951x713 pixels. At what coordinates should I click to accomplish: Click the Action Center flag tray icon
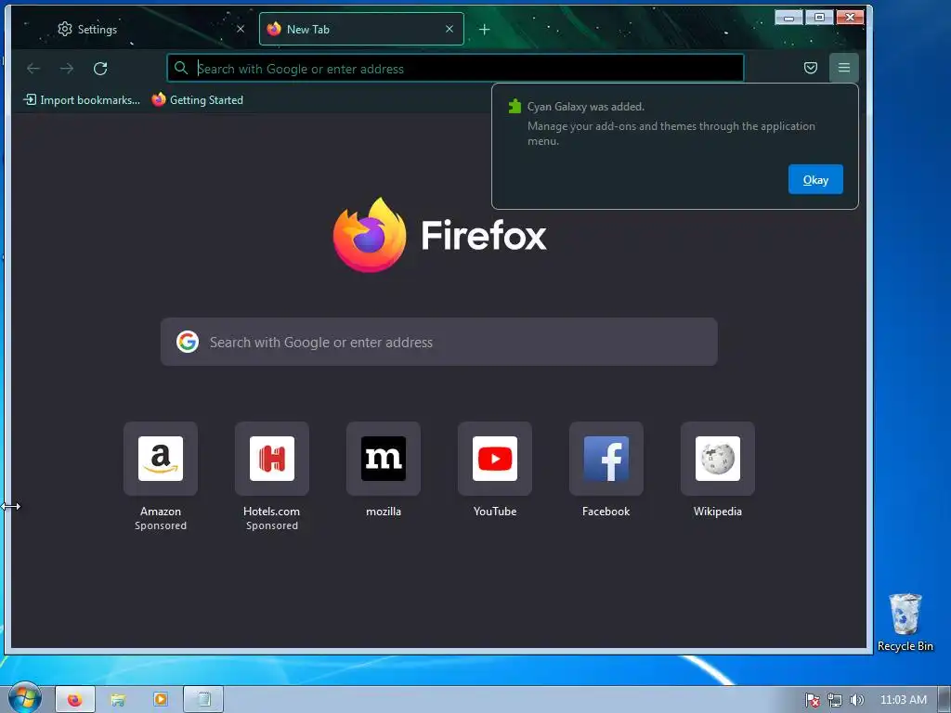(x=813, y=700)
